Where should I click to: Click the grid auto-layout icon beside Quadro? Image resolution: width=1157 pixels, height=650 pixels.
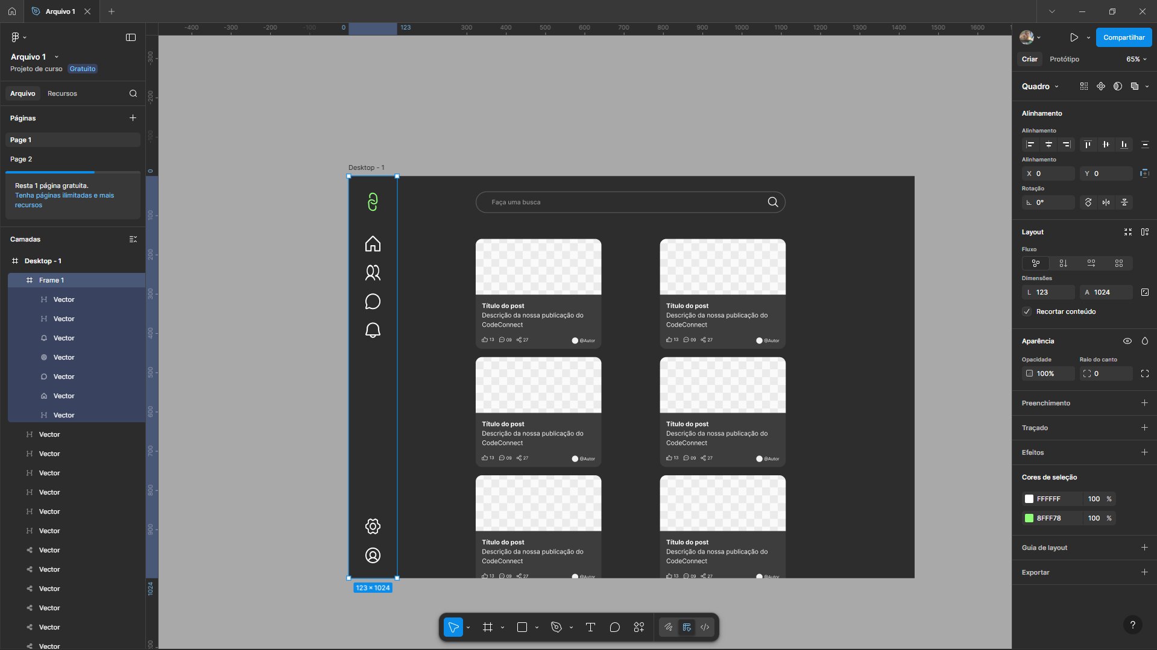pos(1084,86)
